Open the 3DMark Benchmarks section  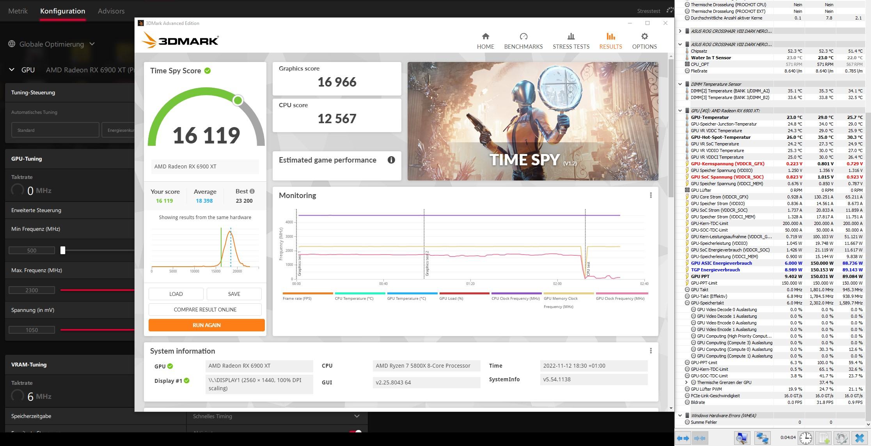click(x=523, y=41)
